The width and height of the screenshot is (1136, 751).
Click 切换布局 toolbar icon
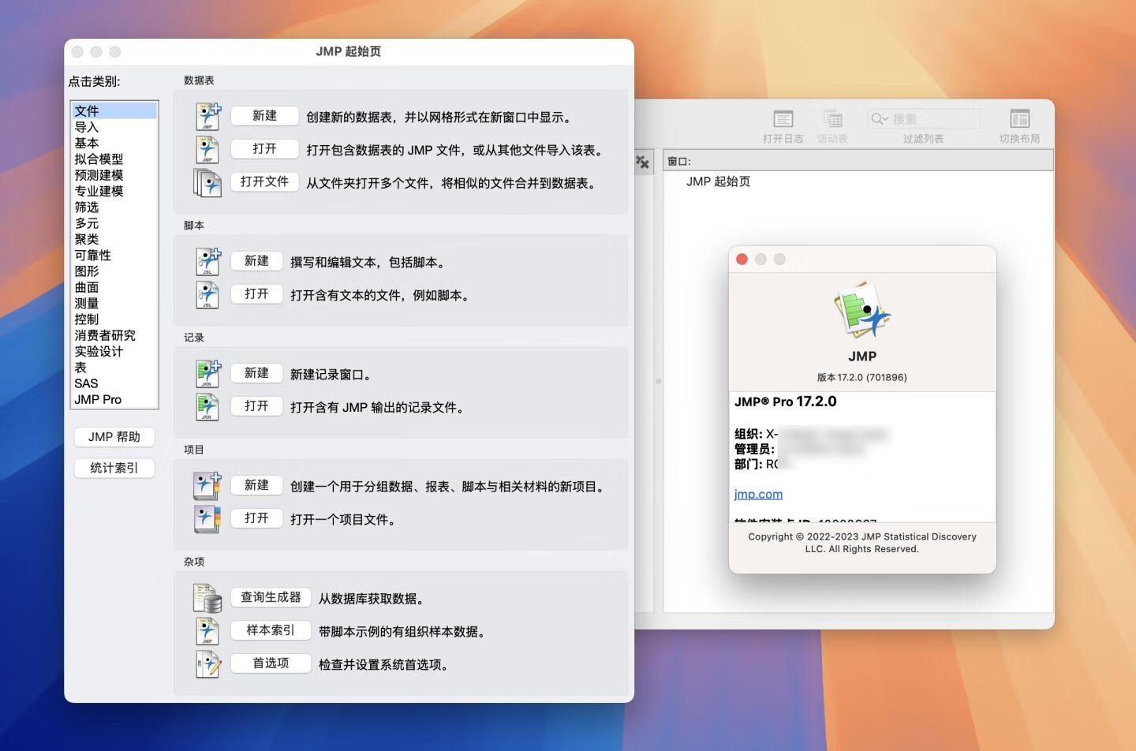[1019, 120]
